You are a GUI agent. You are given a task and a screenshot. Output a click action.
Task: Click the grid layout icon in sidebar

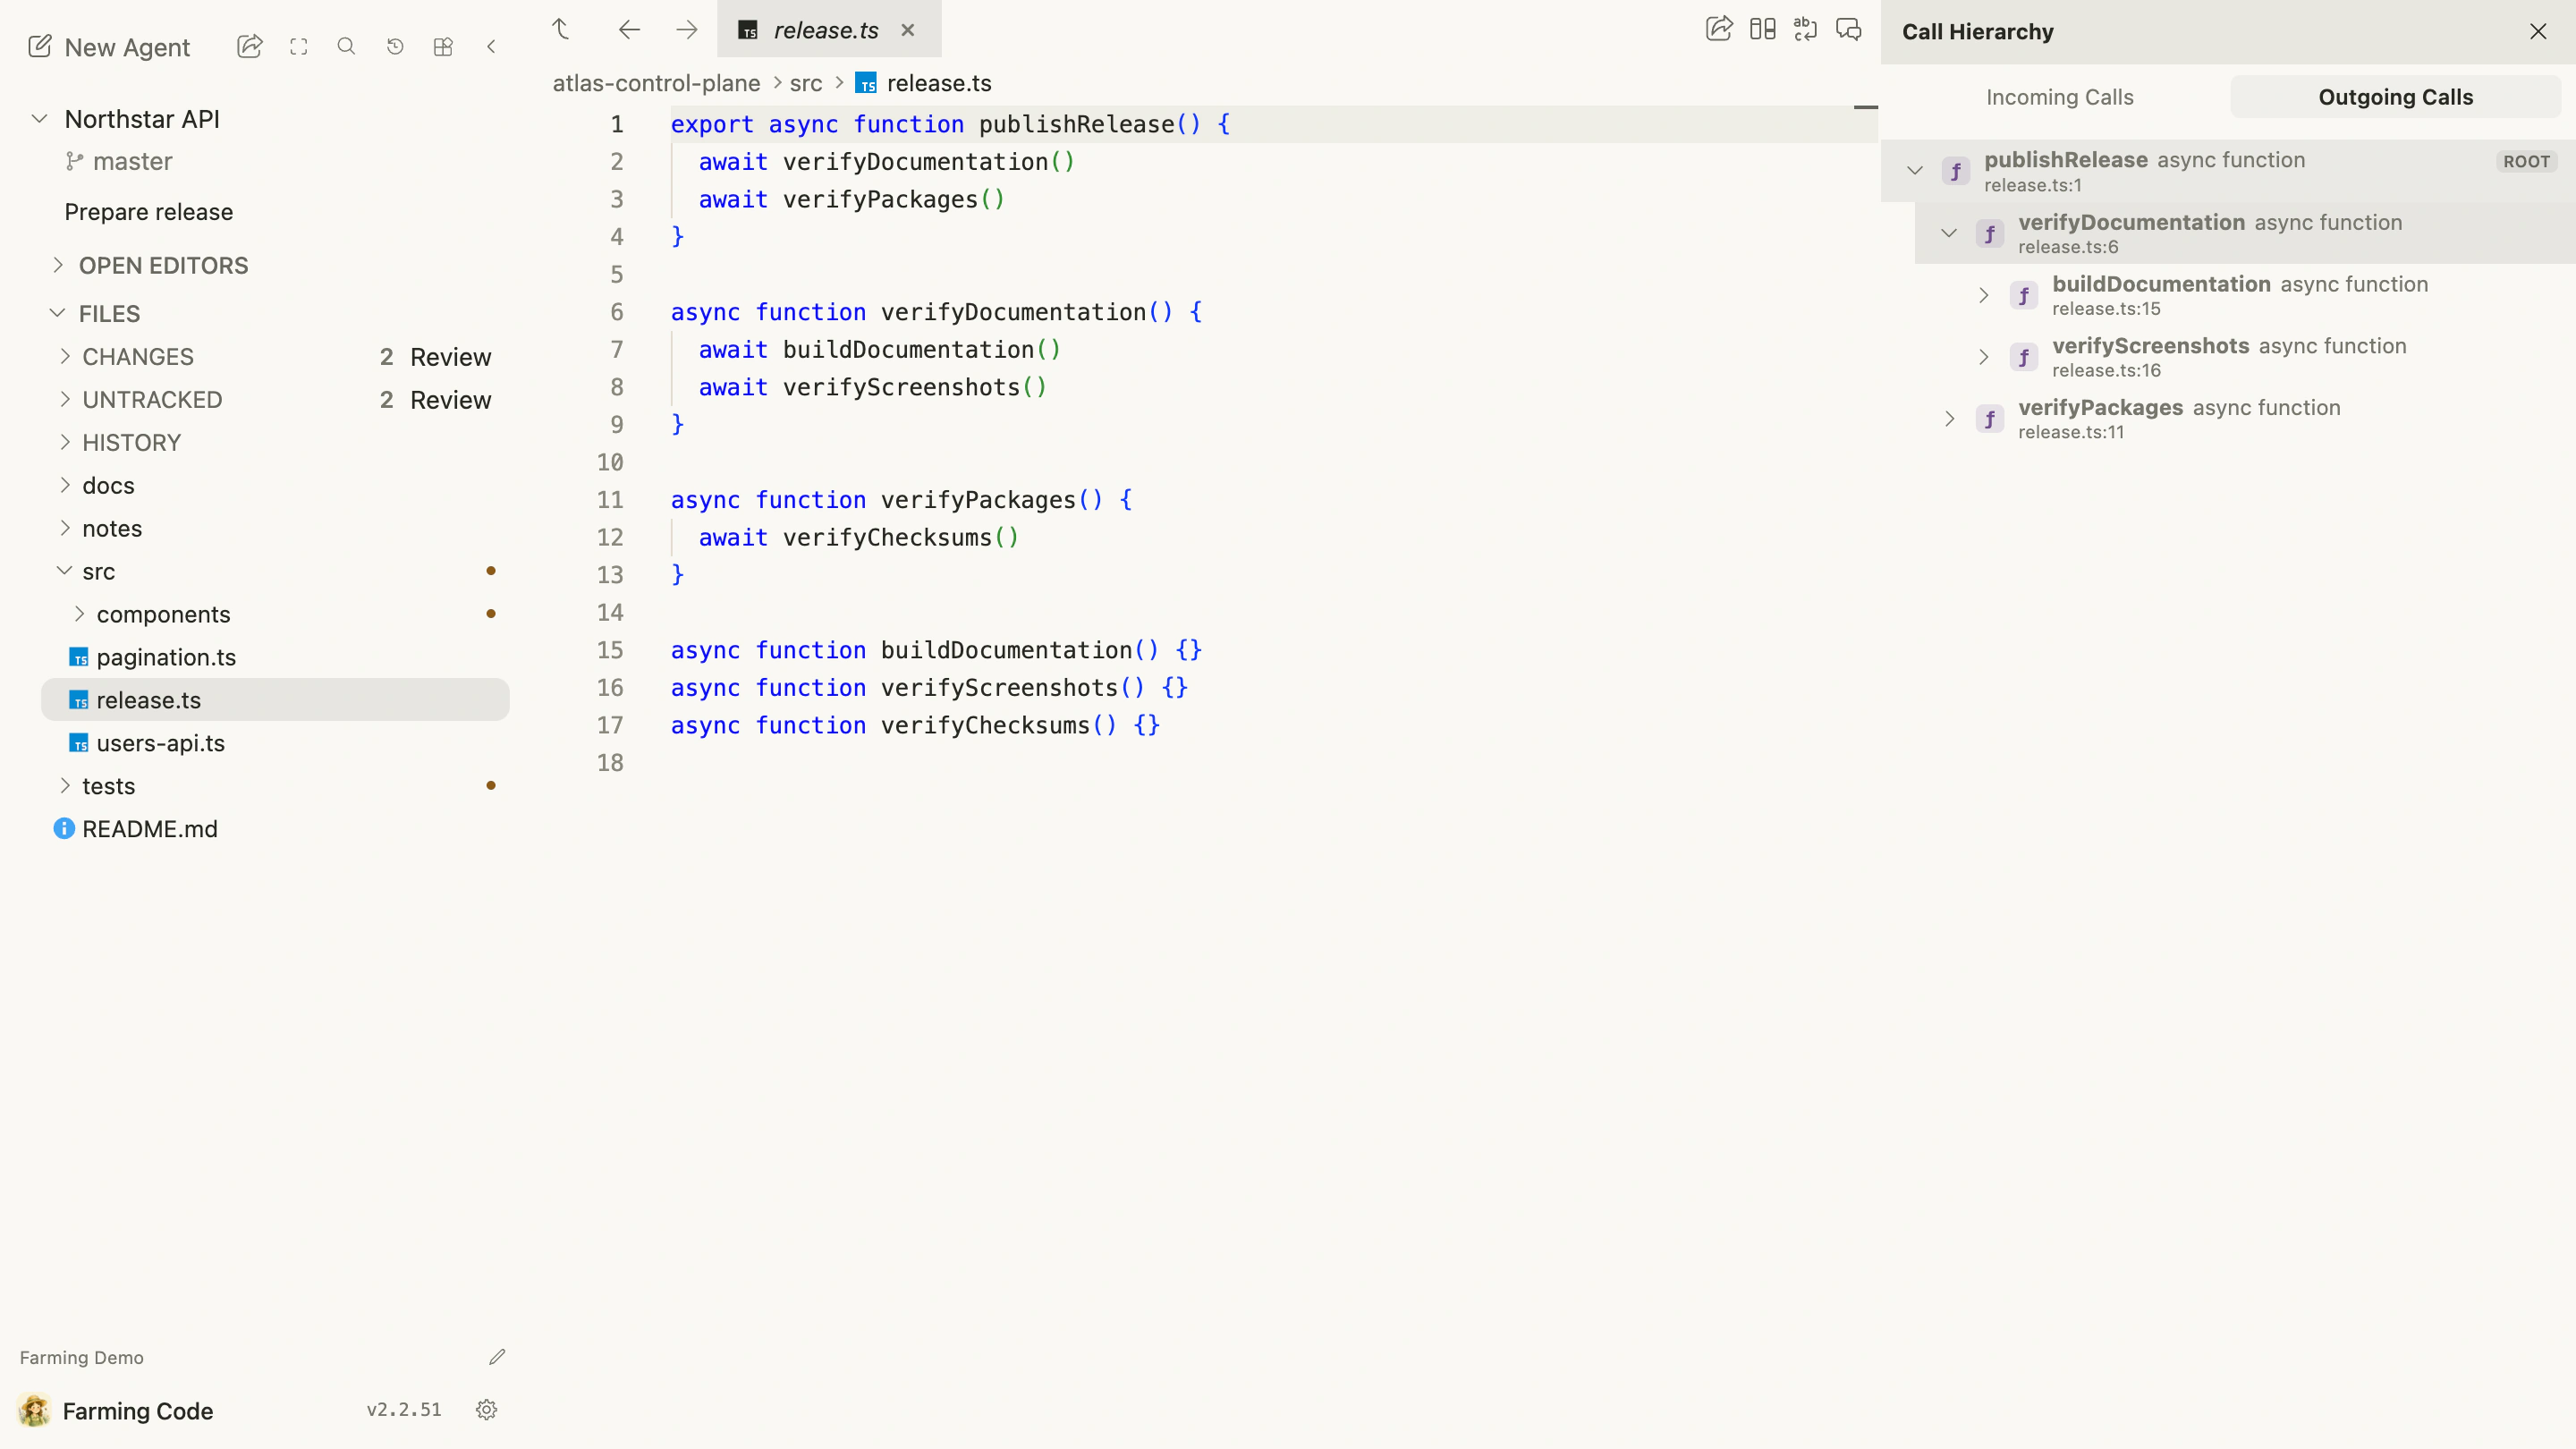pyautogui.click(x=443, y=46)
